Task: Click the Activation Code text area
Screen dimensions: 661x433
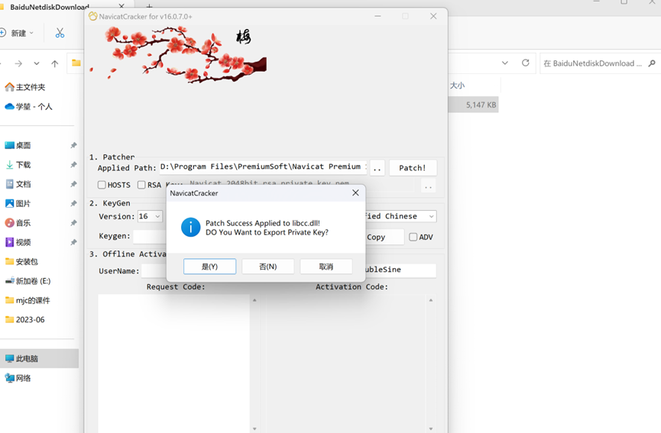Action: pos(348,363)
